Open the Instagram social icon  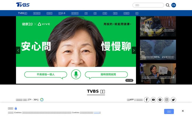[x=167, y=100]
